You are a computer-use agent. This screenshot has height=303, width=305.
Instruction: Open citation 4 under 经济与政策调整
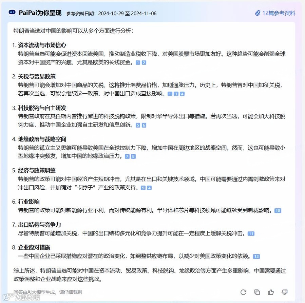pos(149,188)
